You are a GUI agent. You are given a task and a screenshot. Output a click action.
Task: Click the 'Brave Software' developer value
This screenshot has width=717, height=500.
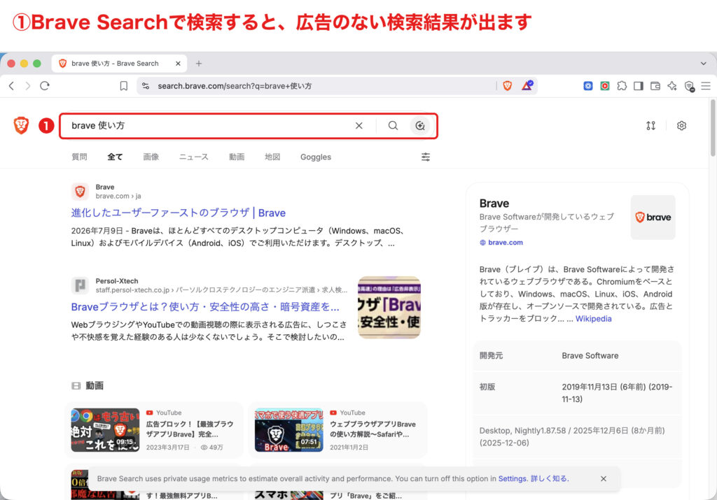[590, 356]
